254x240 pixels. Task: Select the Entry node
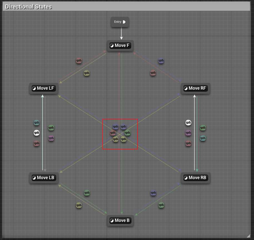click(120, 22)
